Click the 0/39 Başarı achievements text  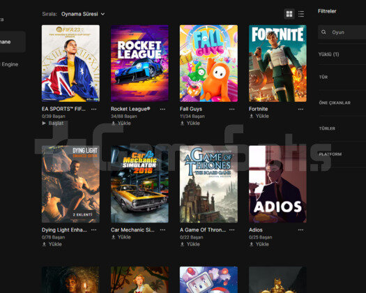54,117
